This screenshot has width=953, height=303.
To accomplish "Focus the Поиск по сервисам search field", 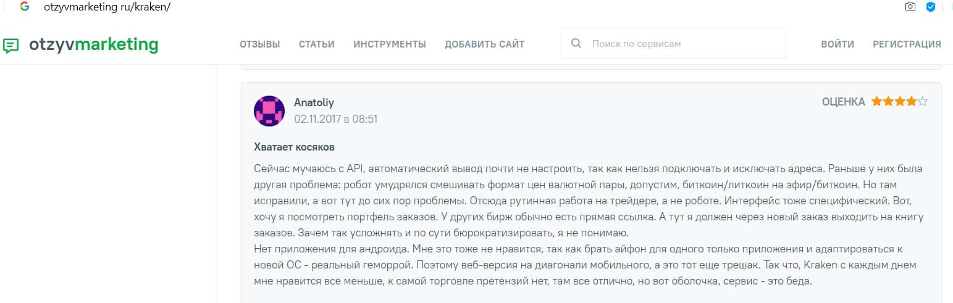I will (x=673, y=43).
